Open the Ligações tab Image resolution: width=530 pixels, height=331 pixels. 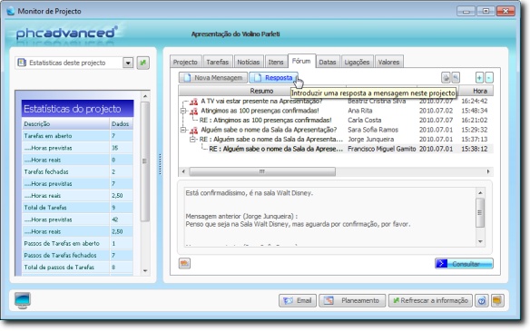click(x=357, y=62)
